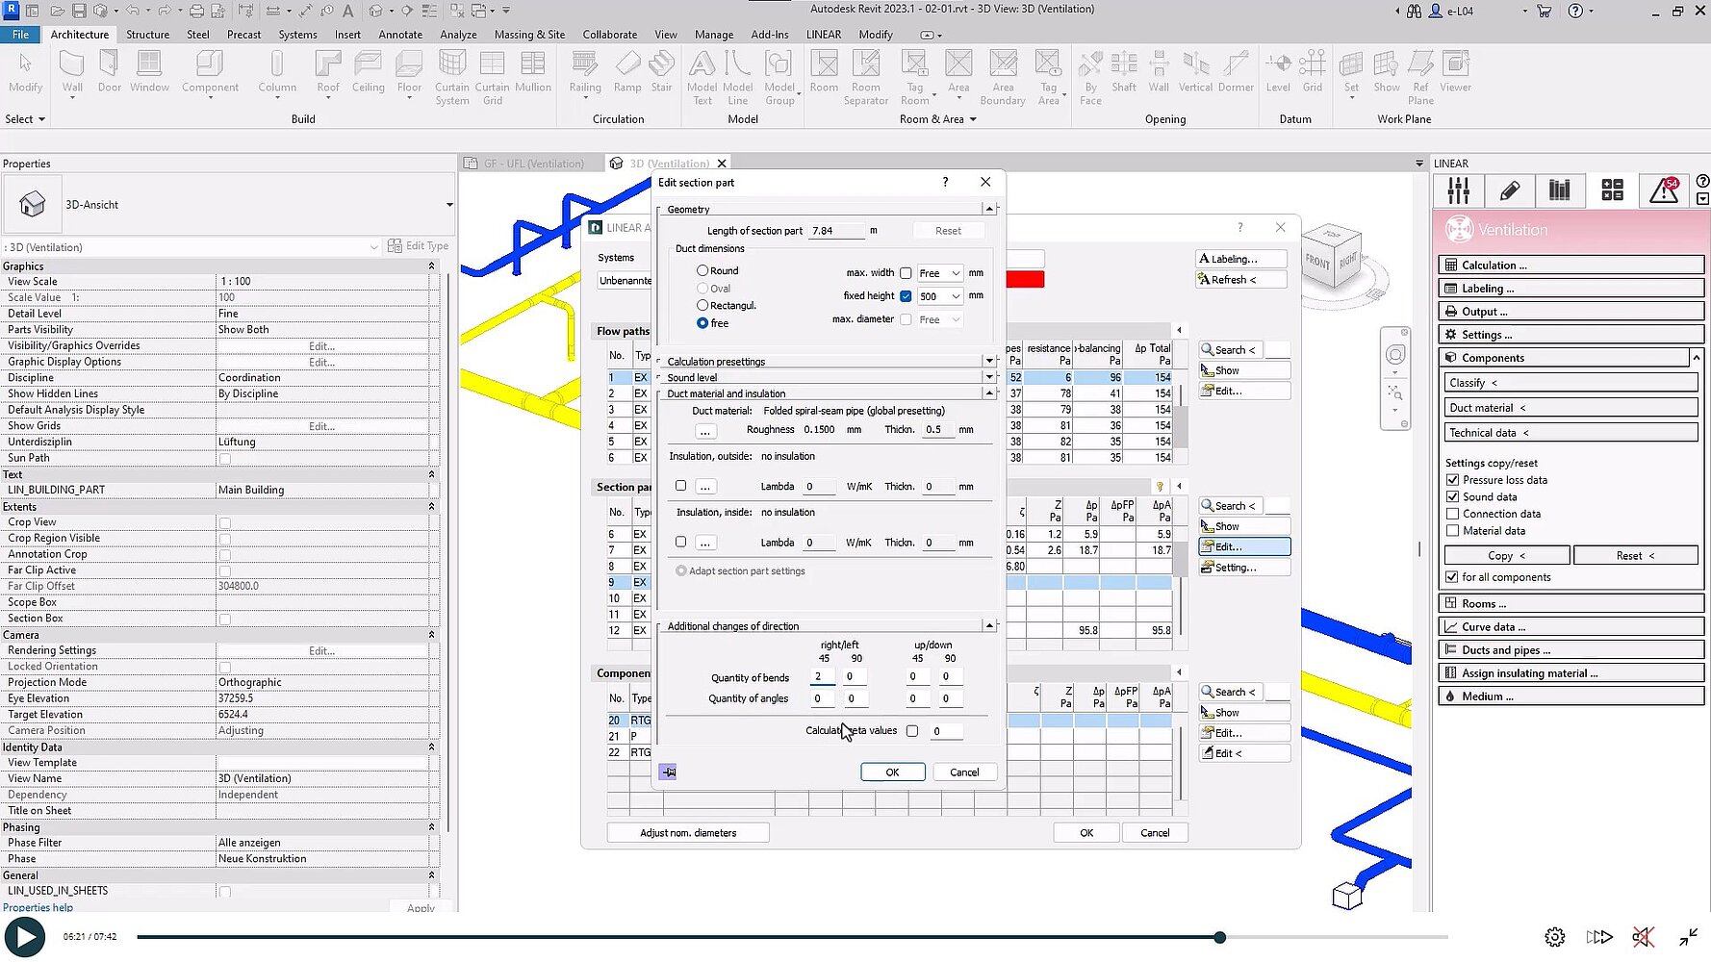This screenshot has width=1711, height=962.
Task: Expand Calculation presettings section
Action: 988,361
